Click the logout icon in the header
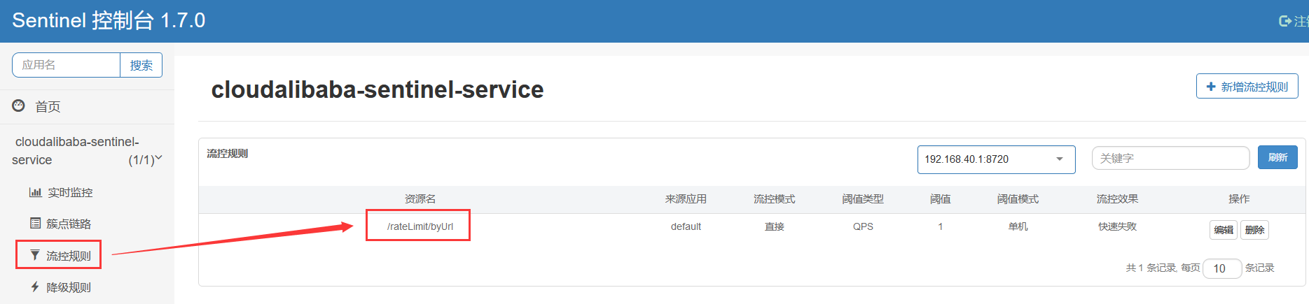 [1285, 21]
